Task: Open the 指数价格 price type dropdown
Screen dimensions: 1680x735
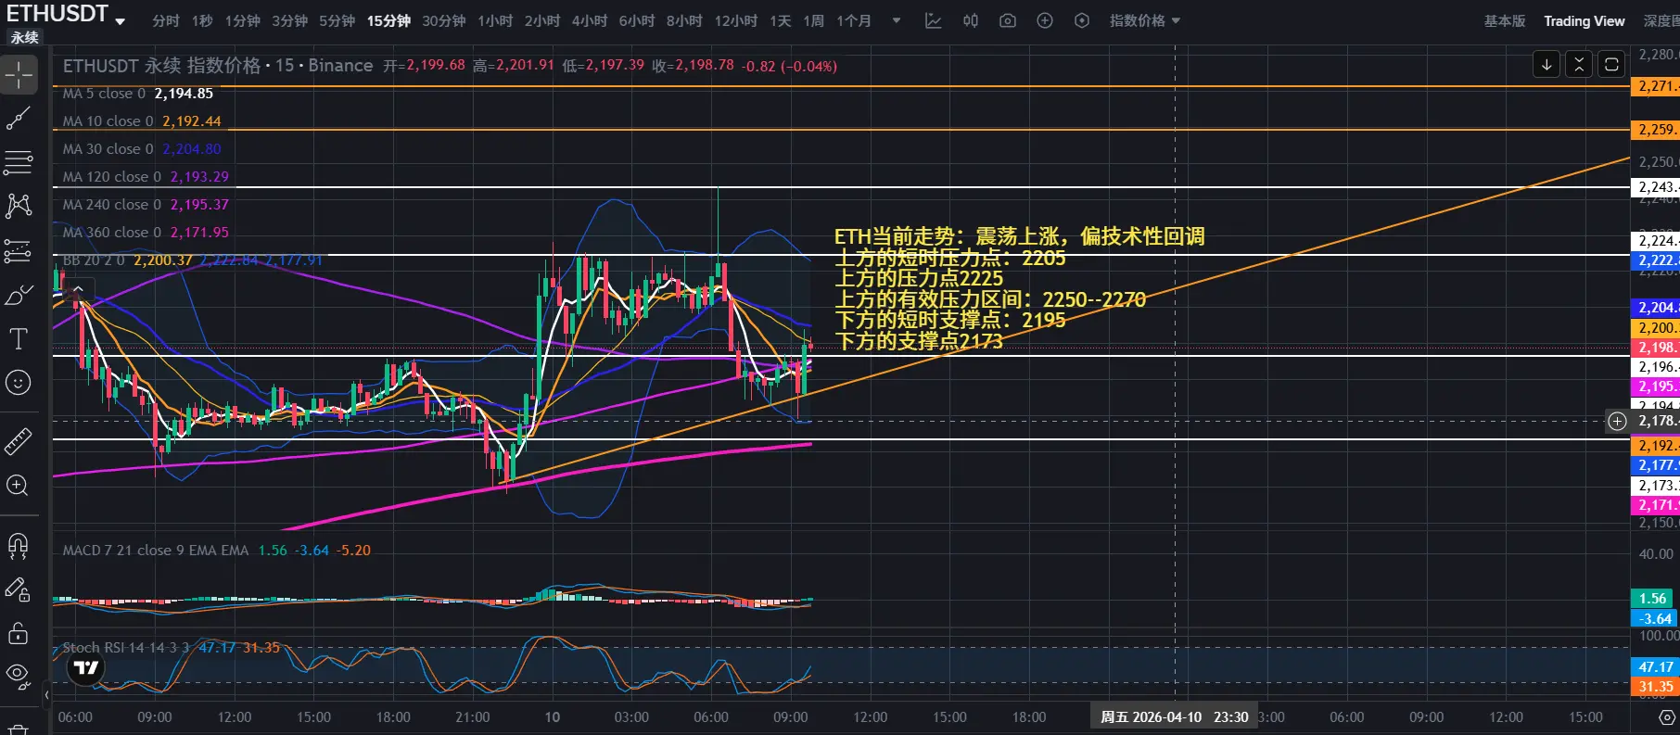Action: pyautogui.click(x=1145, y=20)
